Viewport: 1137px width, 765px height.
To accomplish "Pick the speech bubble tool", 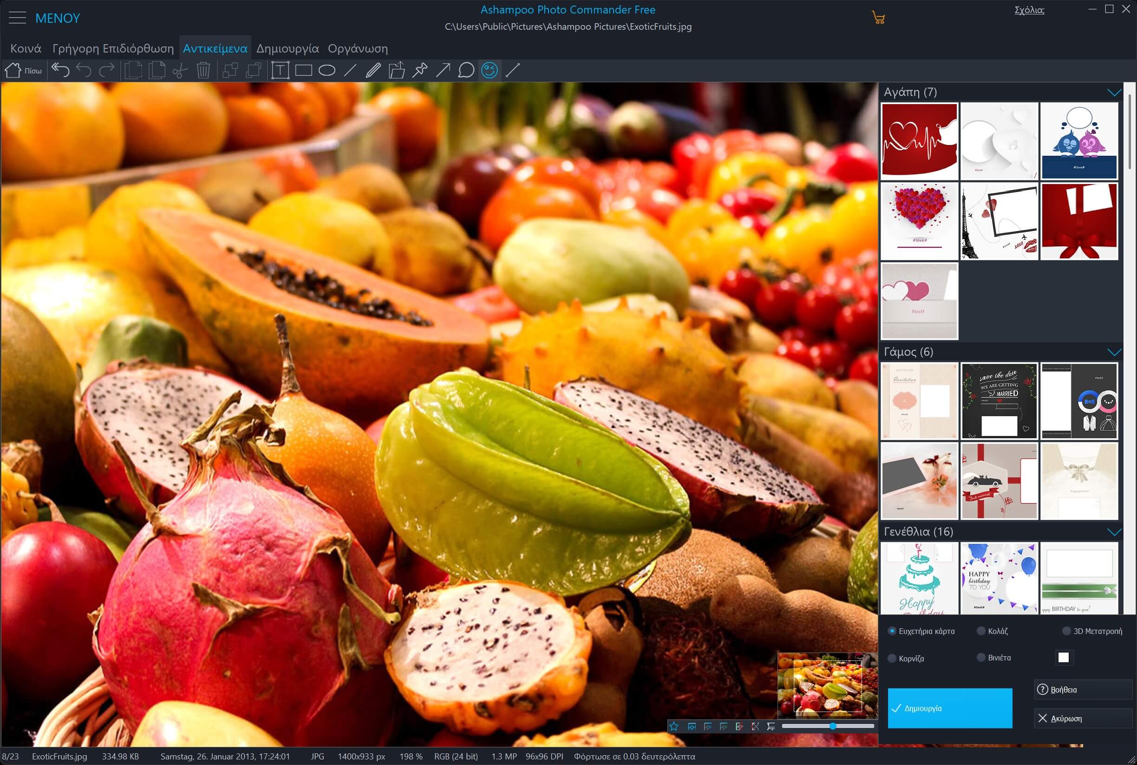I will pyautogui.click(x=466, y=70).
